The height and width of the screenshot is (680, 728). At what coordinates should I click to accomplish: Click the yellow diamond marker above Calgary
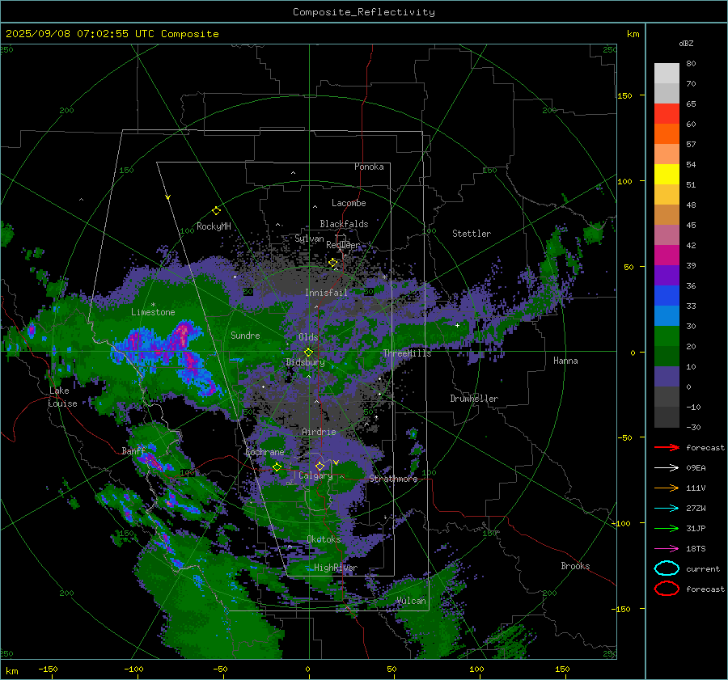click(x=320, y=466)
